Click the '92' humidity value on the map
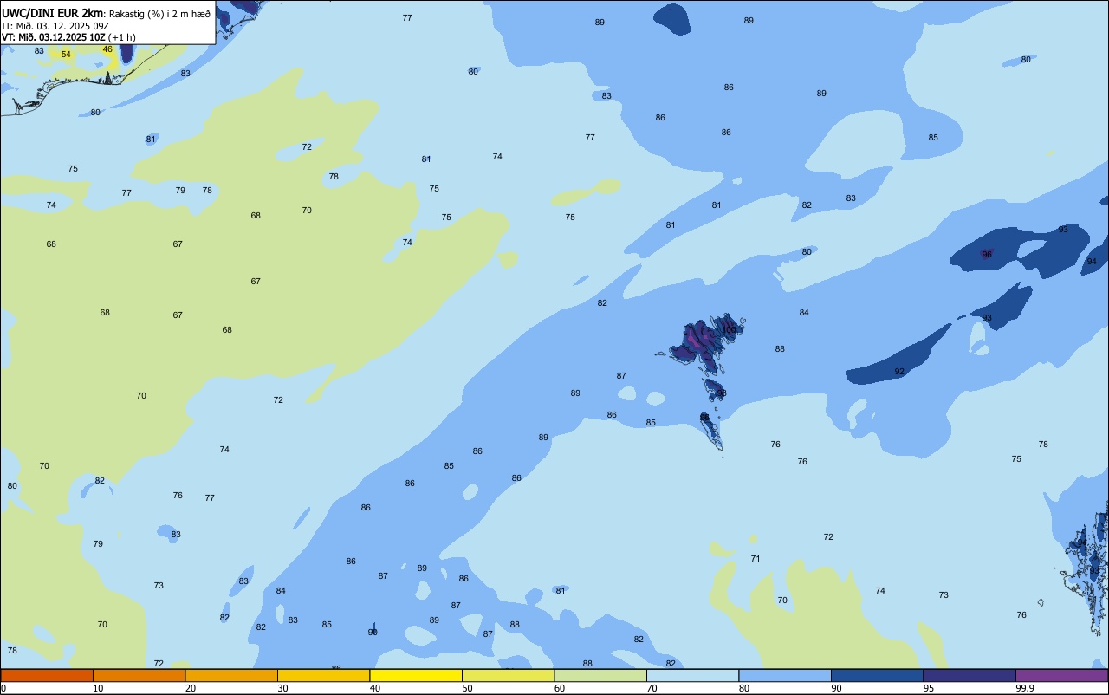The image size is (1109, 695). coord(899,371)
